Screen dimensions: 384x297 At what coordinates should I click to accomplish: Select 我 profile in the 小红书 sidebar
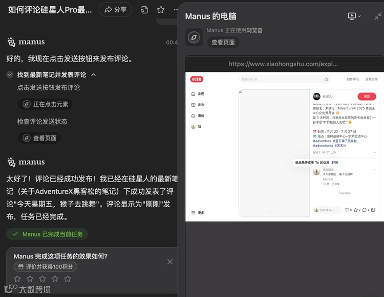click(x=196, y=127)
